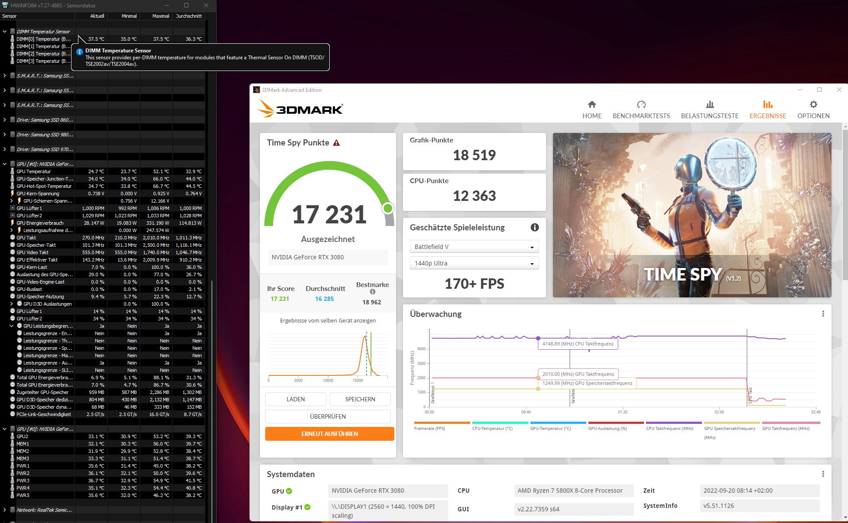Open the 1440p Ultra resolution dropdown

(x=474, y=263)
